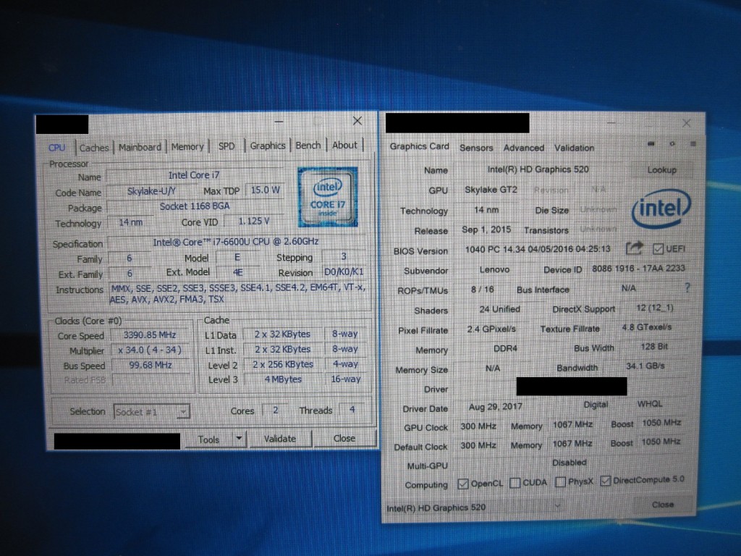Click the Code Name value Skylake-U/Y
Screen dimensions: 741x556
click(151, 191)
